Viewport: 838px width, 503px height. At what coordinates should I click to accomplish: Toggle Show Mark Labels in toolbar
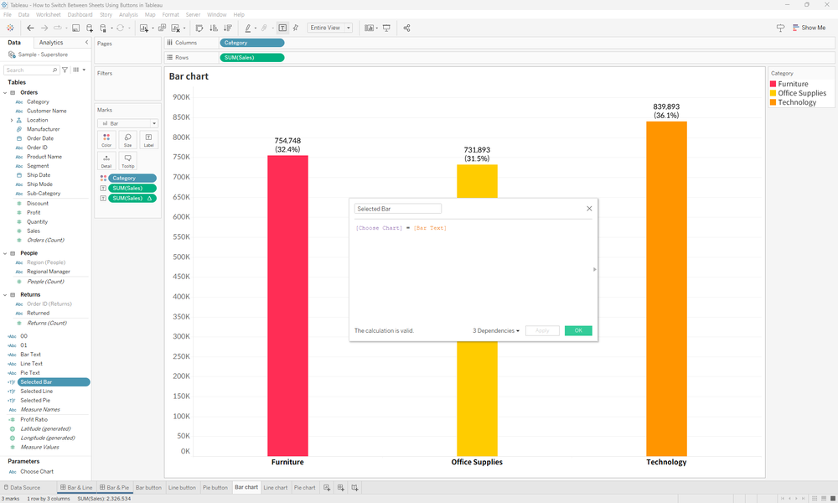click(x=282, y=28)
